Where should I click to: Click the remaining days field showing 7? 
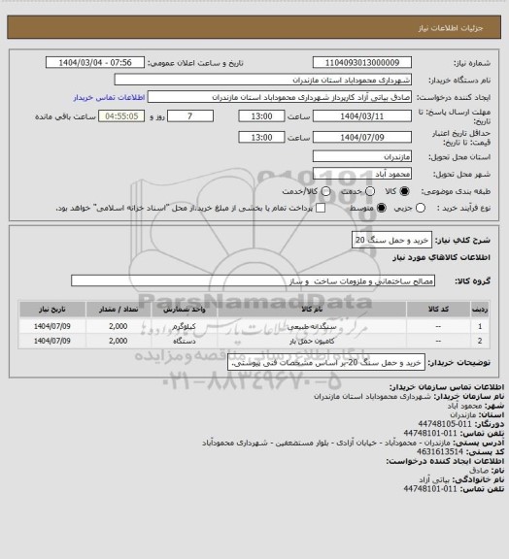(x=190, y=116)
